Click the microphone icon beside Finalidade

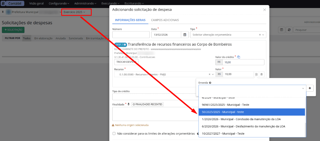click(x=129, y=104)
